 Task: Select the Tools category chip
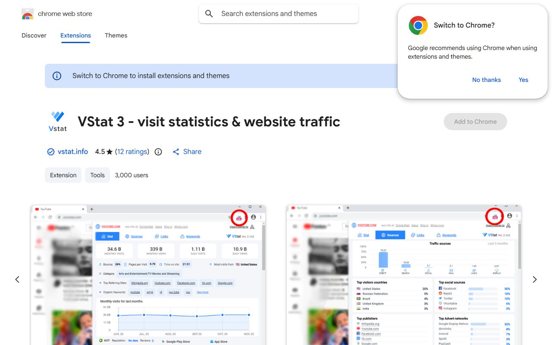(97, 175)
